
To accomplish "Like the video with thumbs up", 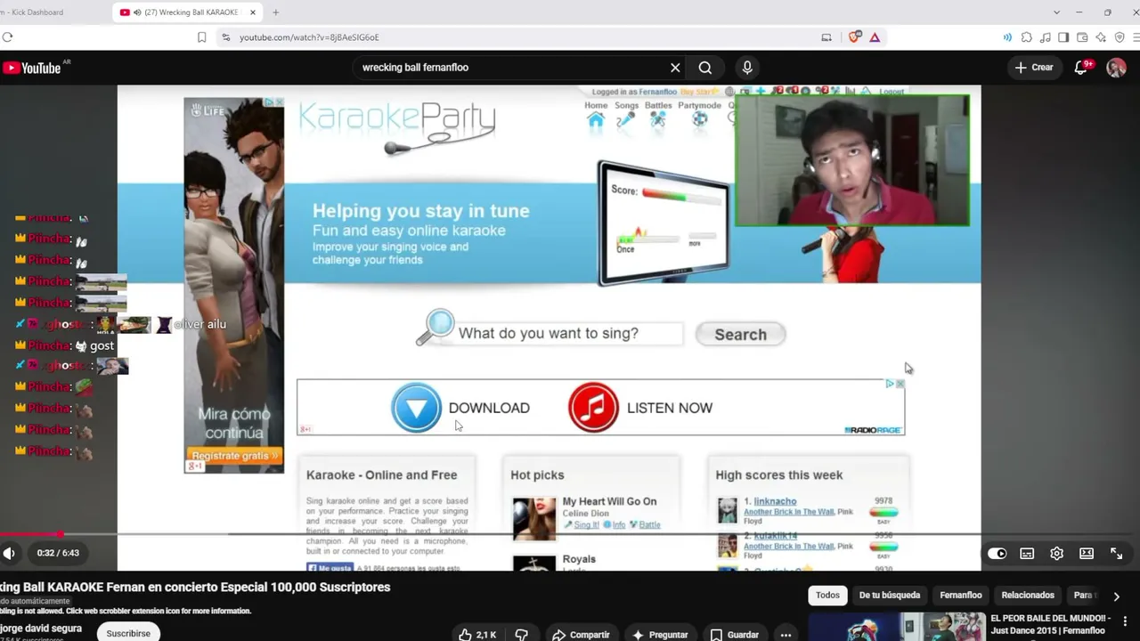I will point(476,634).
